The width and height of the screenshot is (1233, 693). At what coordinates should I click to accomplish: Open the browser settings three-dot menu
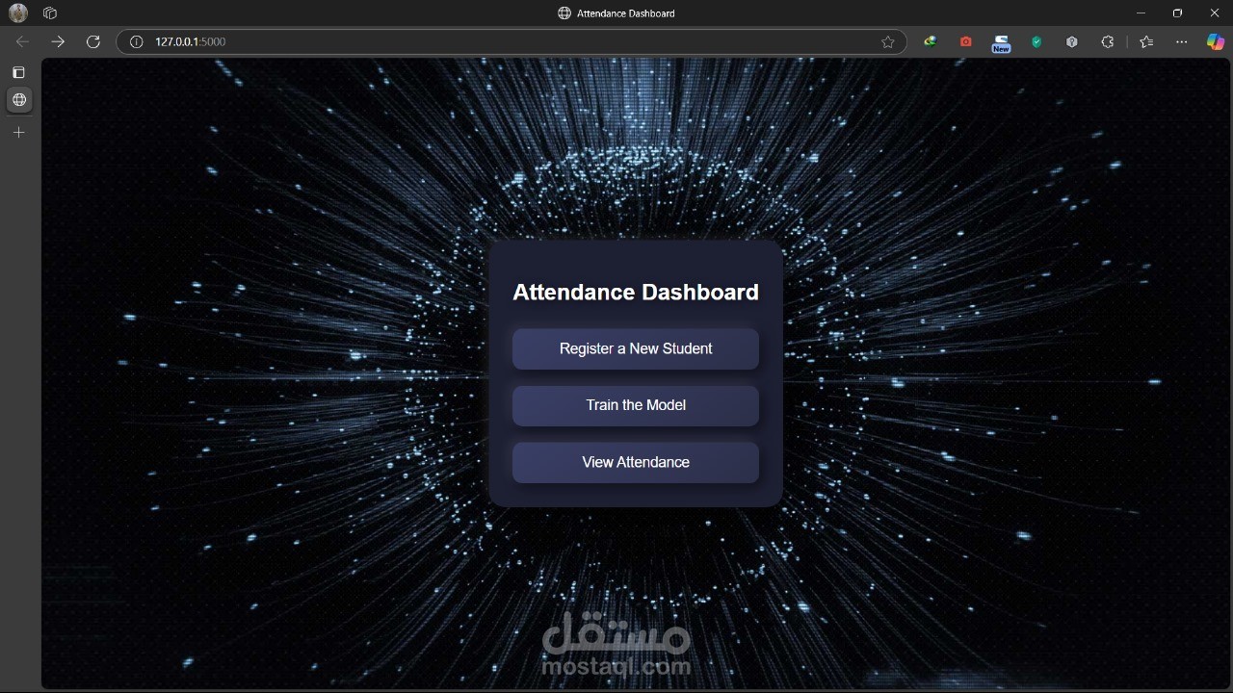pos(1182,41)
